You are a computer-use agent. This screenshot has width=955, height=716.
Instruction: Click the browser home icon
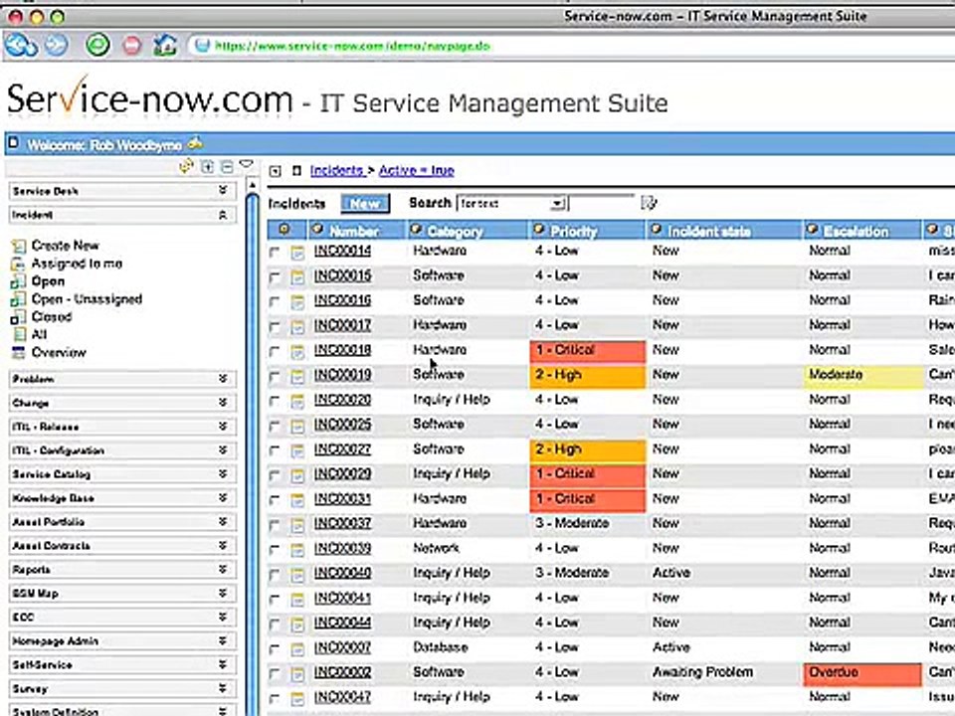(x=164, y=45)
